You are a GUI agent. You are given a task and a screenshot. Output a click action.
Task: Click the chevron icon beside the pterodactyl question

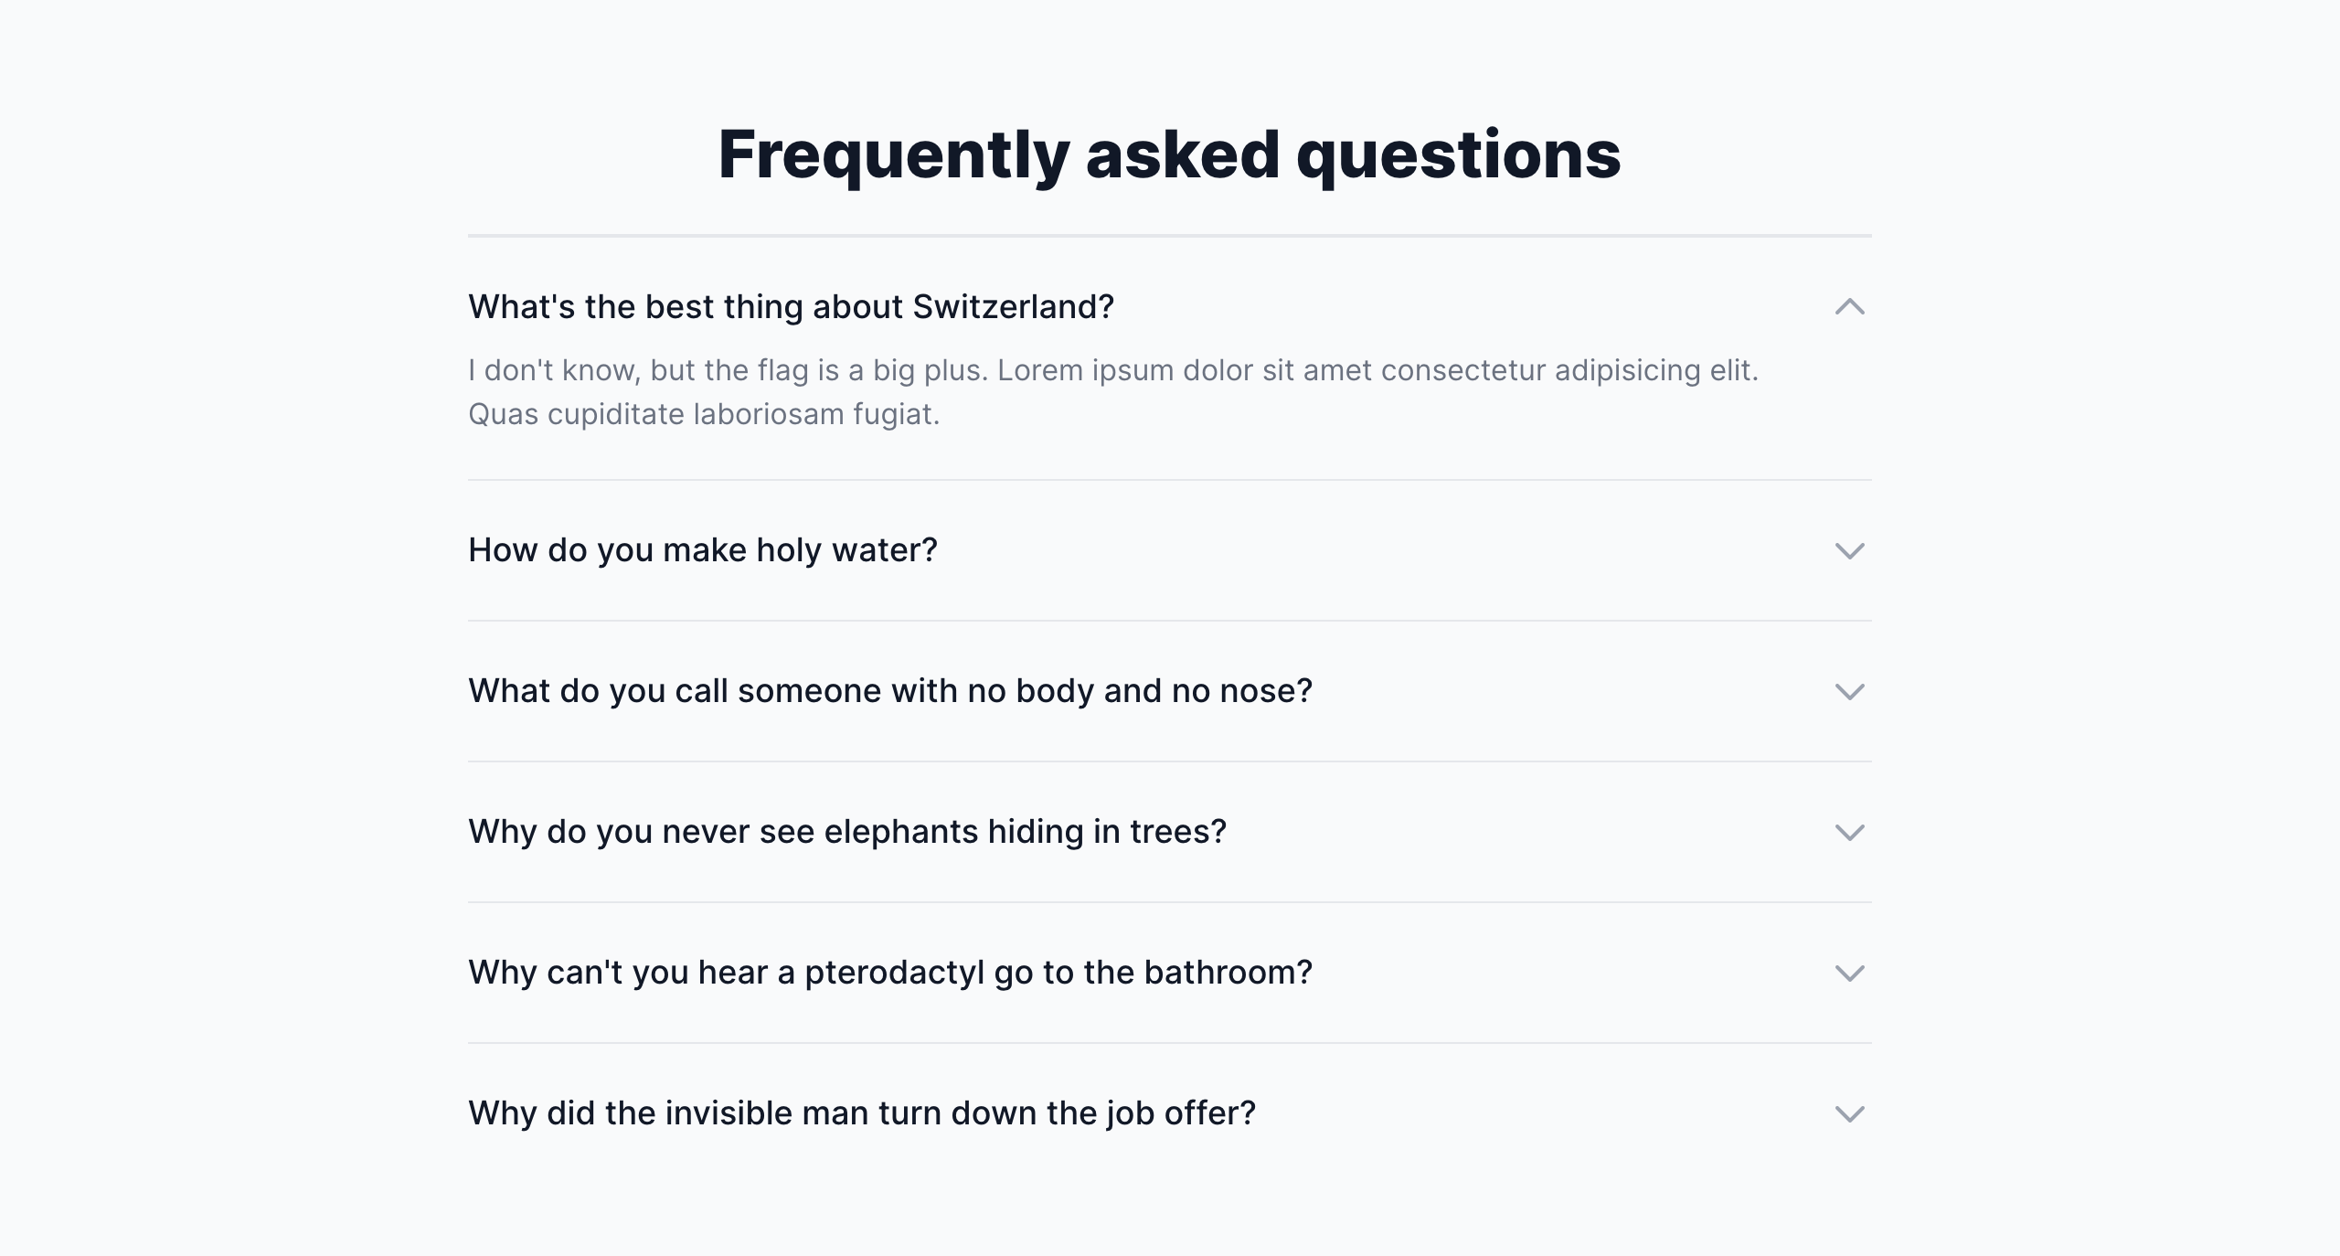[x=1849, y=974]
